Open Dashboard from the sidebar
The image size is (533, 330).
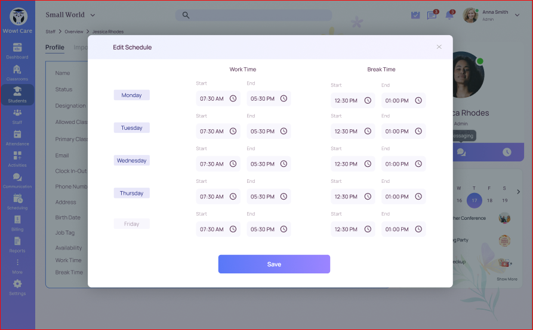coord(17,51)
